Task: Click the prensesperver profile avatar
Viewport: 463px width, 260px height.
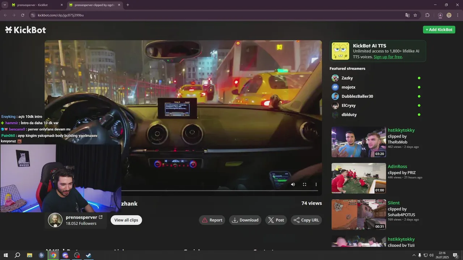Action: coord(55,220)
